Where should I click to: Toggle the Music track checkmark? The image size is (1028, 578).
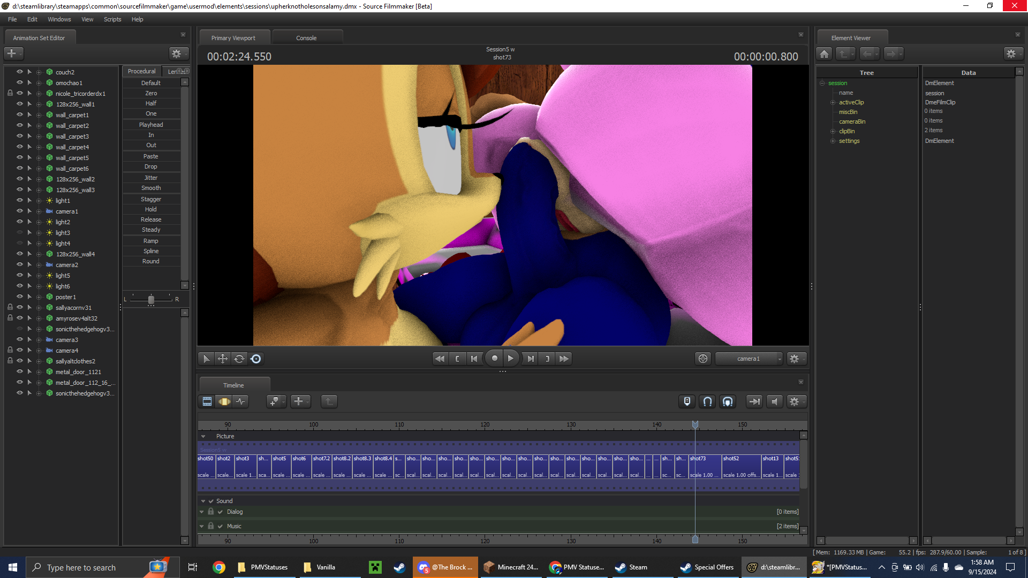(x=220, y=526)
